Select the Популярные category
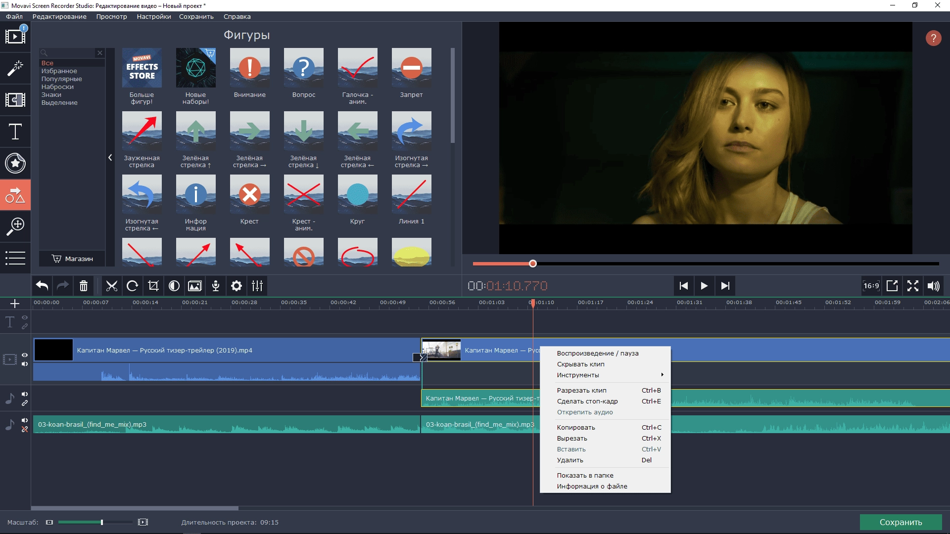 coord(61,79)
